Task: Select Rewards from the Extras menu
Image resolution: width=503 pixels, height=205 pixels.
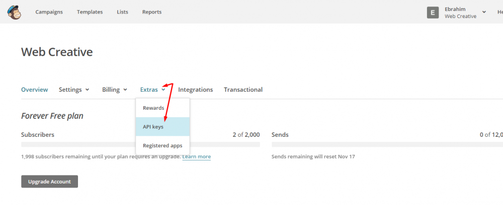Action: coord(162,108)
